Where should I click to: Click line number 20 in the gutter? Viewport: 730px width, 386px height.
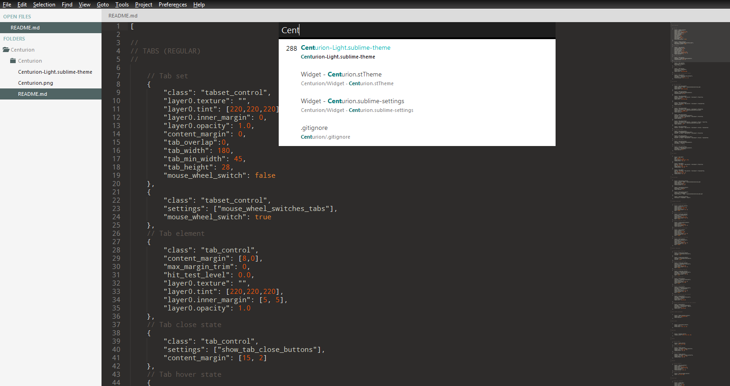(x=116, y=184)
